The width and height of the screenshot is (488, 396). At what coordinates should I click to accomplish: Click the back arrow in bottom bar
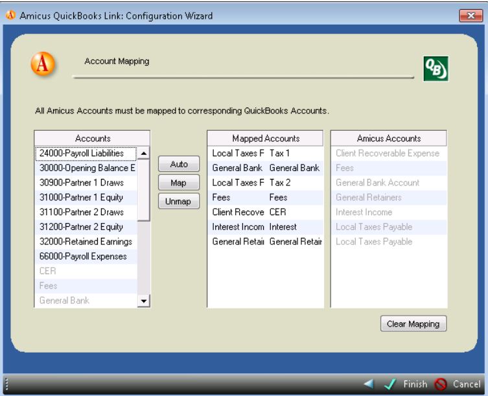coord(369,384)
